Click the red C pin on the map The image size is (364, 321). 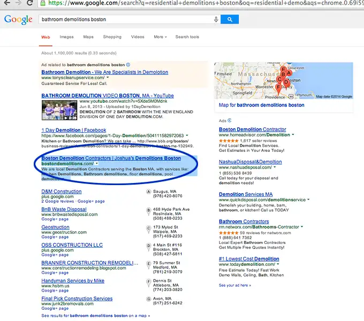click(279, 80)
